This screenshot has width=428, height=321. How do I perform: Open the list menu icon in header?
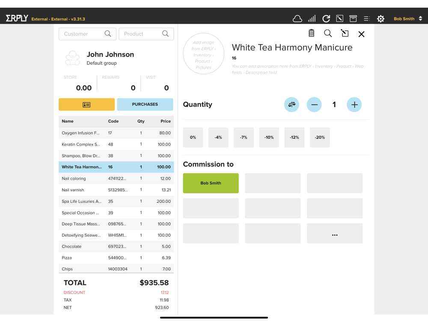click(367, 18)
